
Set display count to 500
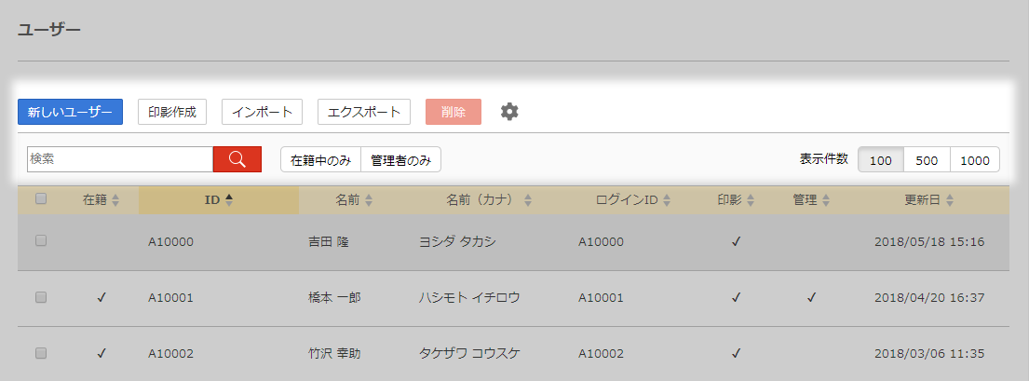tap(927, 160)
